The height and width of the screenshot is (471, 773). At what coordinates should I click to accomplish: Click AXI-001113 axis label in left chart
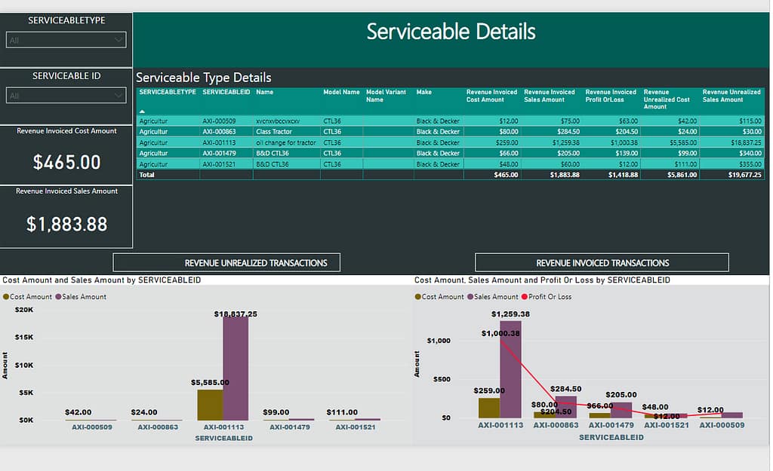[223, 427]
